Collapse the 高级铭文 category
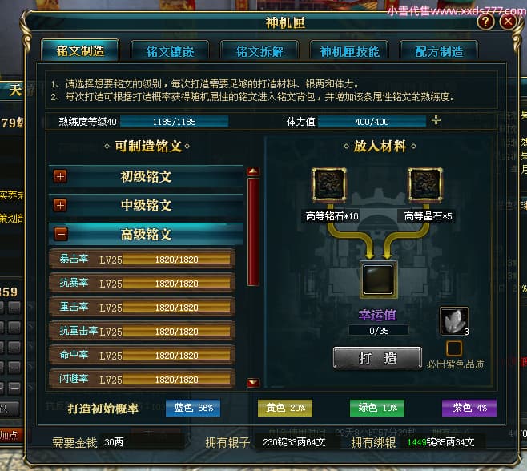This screenshot has height=471, width=527. pos(61,234)
